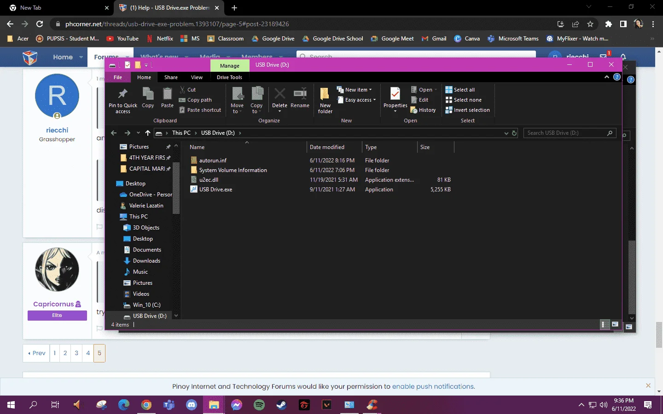
Task: Click the Cut command
Action: tap(188, 90)
